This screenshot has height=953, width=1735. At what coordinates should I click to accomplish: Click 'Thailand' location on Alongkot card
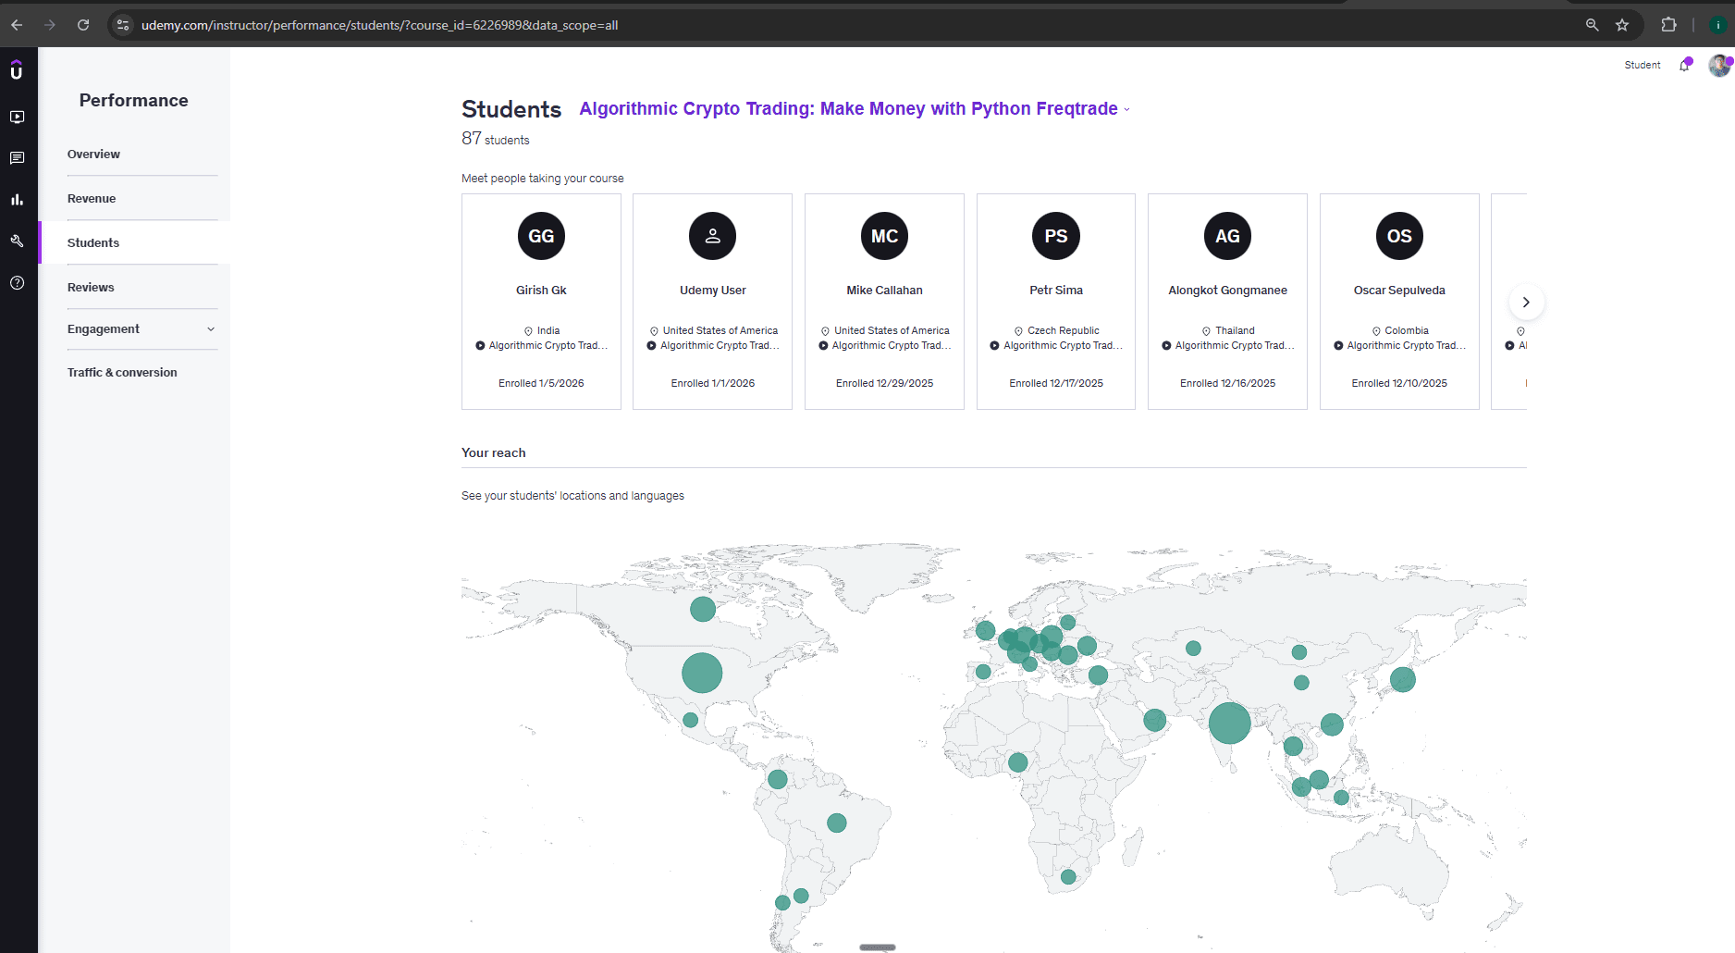pyautogui.click(x=1235, y=330)
